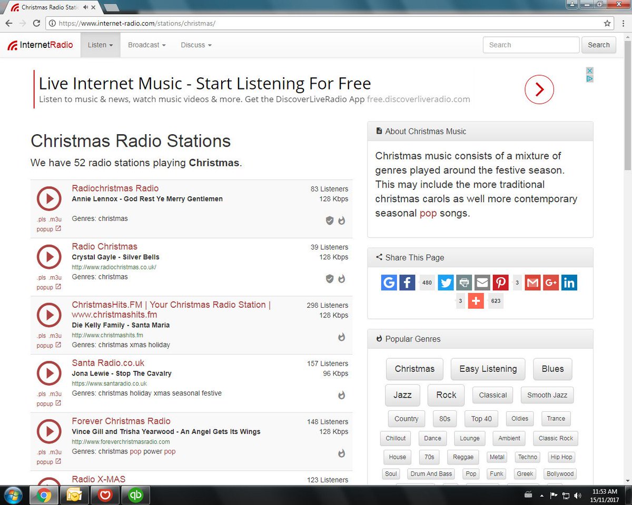The width and height of the screenshot is (632, 505).
Task: Open Chrome from the Windows taskbar
Action: (x=44, y=496)
